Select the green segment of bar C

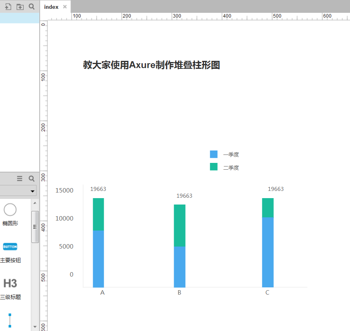[x=268, y=208]
